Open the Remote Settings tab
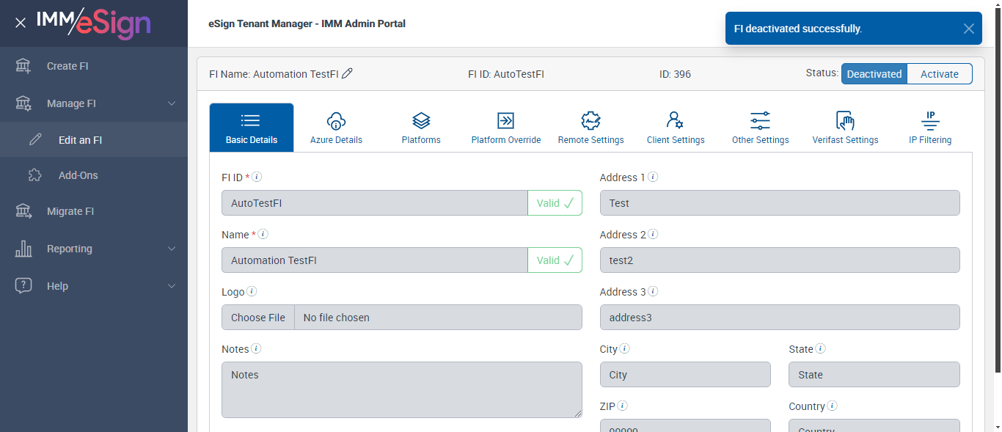The image size is (1002, 432). [x=590, y=128]
